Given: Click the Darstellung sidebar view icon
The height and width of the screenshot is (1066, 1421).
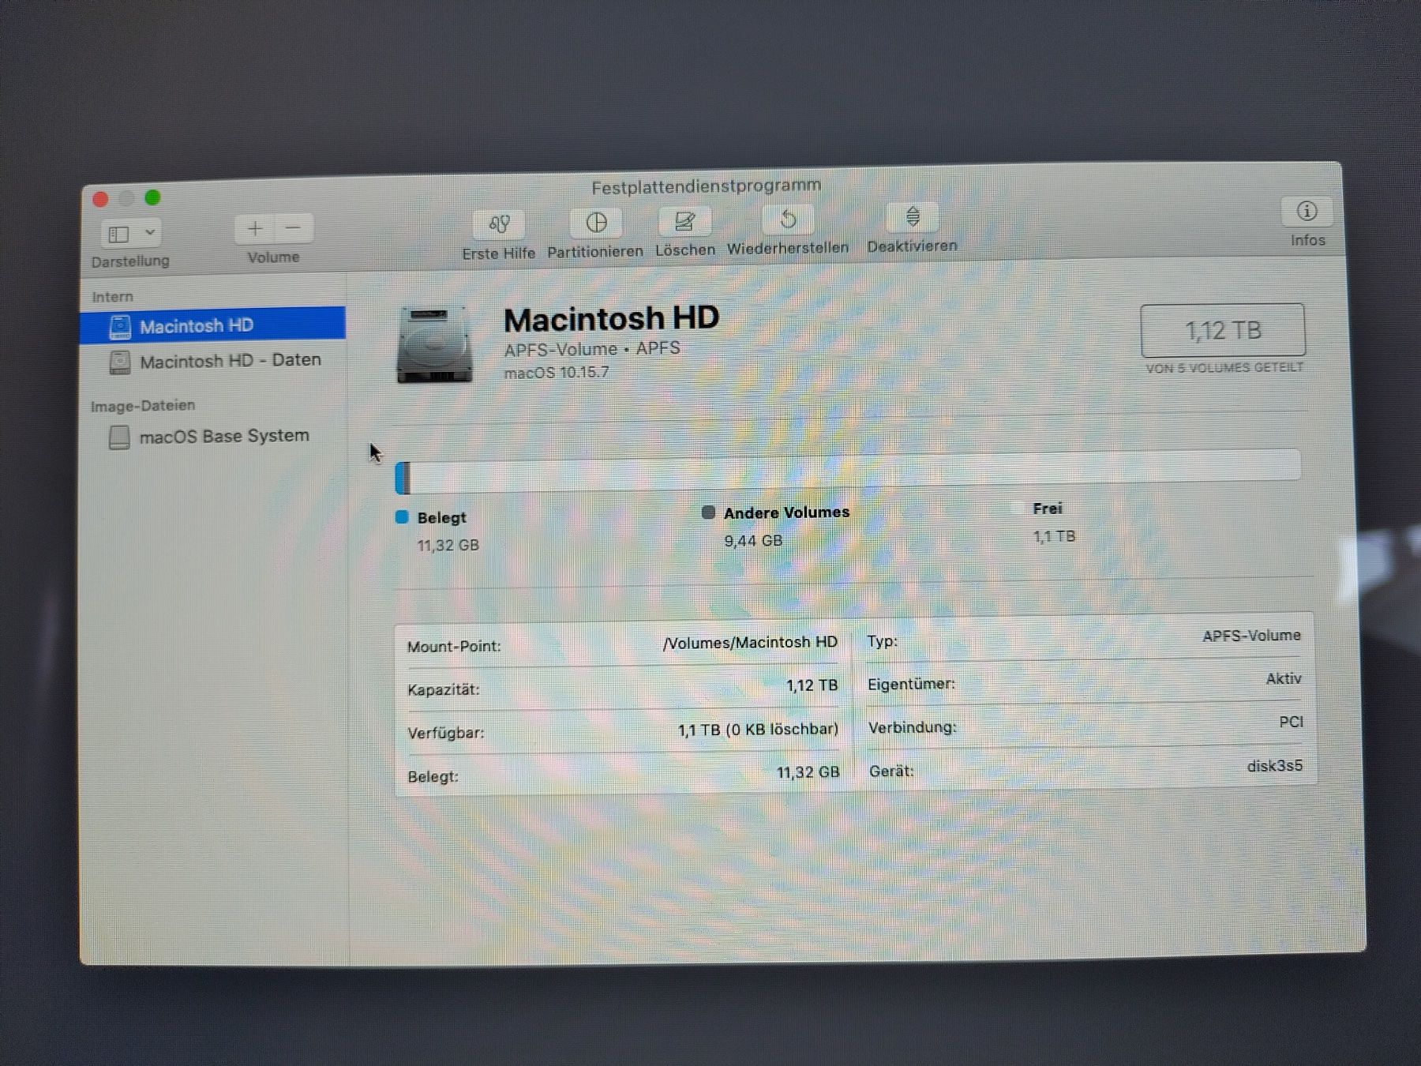Looking at the screenshot, I should pyautogui.click(x=118, y=234).
